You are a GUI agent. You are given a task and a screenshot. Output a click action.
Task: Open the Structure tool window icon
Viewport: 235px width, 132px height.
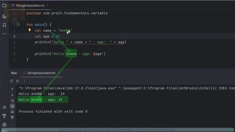point(4,16)
